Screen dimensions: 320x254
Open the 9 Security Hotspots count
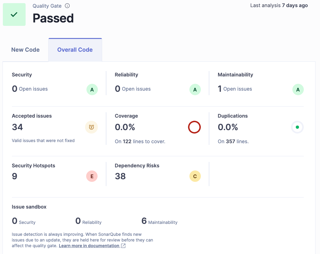[15, 176]
